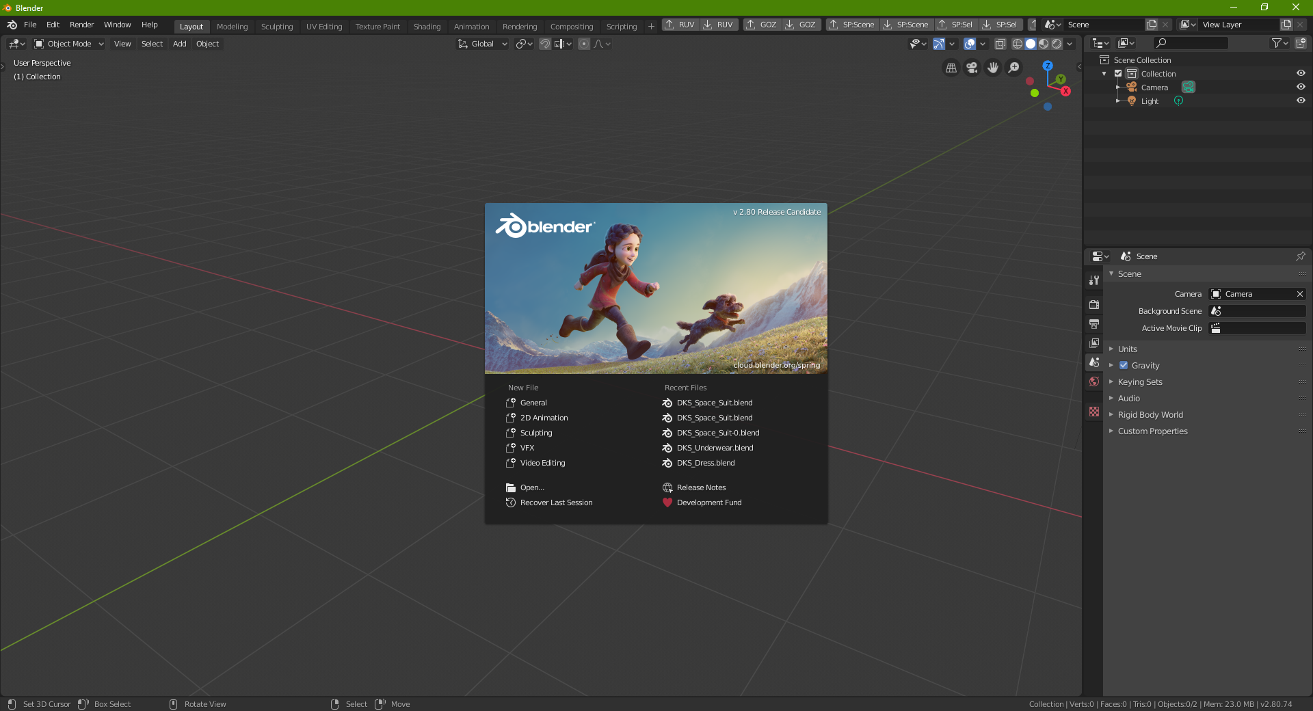Pin the properties editor context
This screenshot has height=711, width=1313.
[1301, 256]
